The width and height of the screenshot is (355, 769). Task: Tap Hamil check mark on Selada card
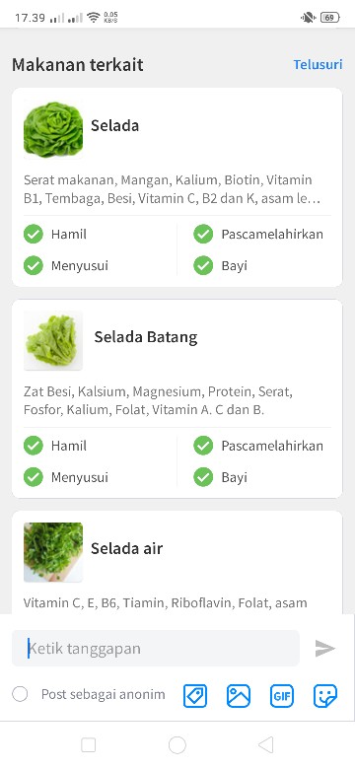pyautogui.click(x=34, y=234)
